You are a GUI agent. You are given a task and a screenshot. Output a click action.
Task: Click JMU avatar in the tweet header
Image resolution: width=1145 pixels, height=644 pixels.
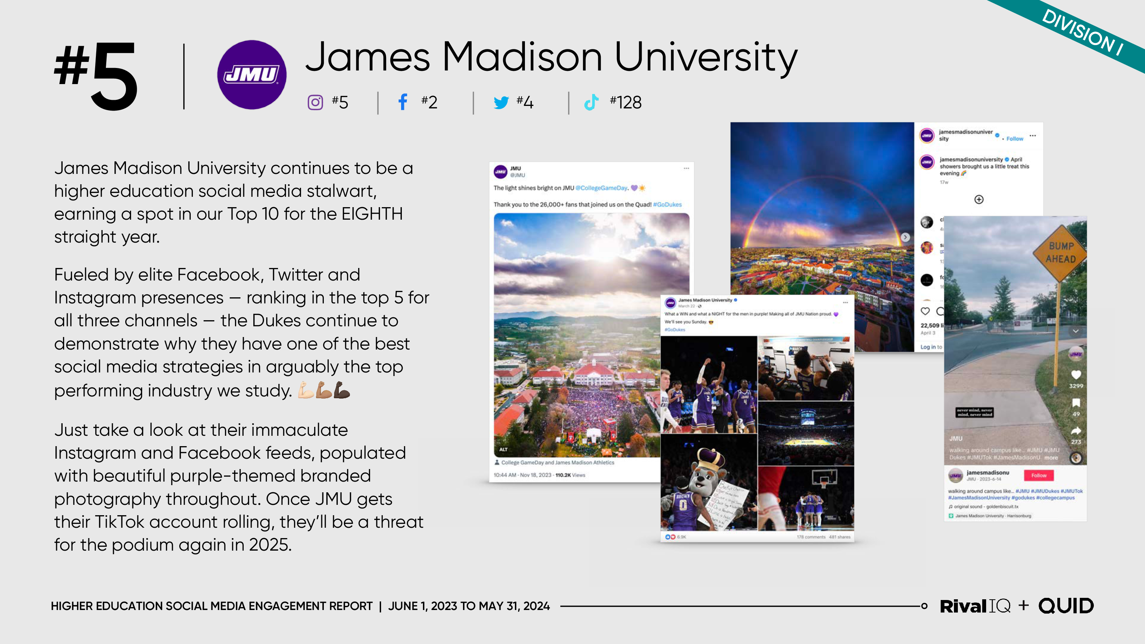(x=501, y=172)
